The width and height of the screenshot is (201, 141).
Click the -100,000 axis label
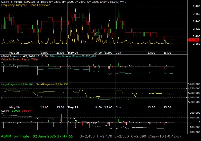click(x=194, y=127)
